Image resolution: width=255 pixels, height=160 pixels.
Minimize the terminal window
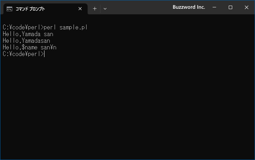tap(214, 7)
